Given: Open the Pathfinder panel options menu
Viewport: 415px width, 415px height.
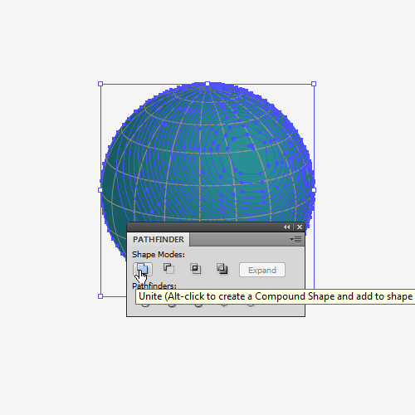Looking at the screenshot, I should (x=295, y=239).
